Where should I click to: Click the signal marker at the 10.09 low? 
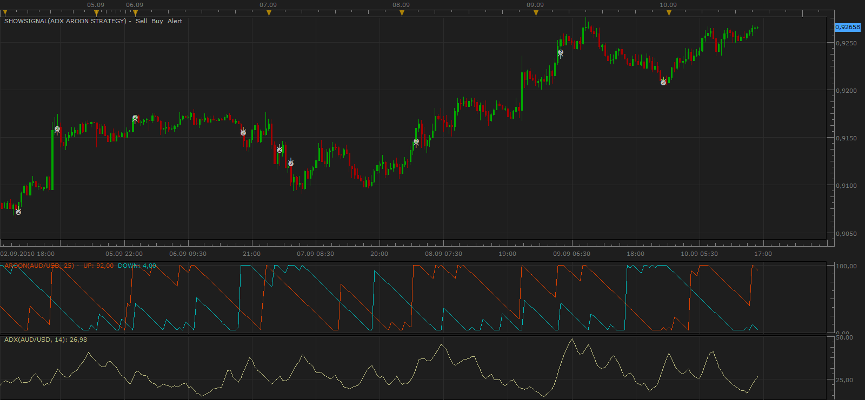[x=663, y=82]
